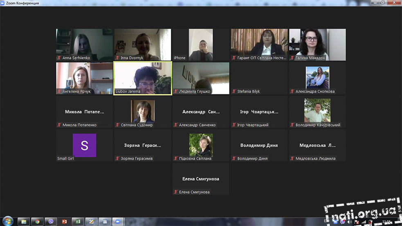This screenshot has width=402, height=226.
Task: Click the muted mic icon beside Елена Смигунова
Action: [x=175, y=192]
